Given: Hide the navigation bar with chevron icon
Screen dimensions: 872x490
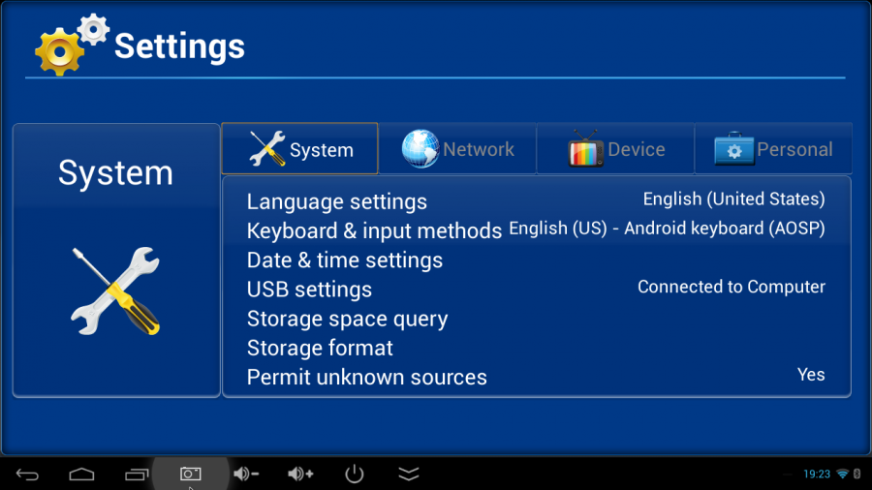Looking at the screenshot, I should (409, 474).
